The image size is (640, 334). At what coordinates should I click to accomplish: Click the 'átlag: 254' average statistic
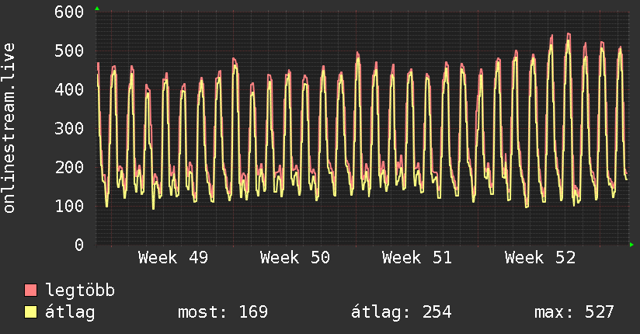click(x=401, y=312)
